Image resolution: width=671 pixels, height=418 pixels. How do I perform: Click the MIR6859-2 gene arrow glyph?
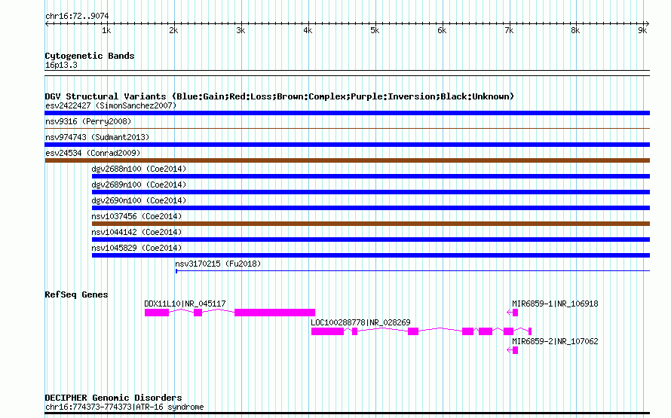tap(512, 350)
